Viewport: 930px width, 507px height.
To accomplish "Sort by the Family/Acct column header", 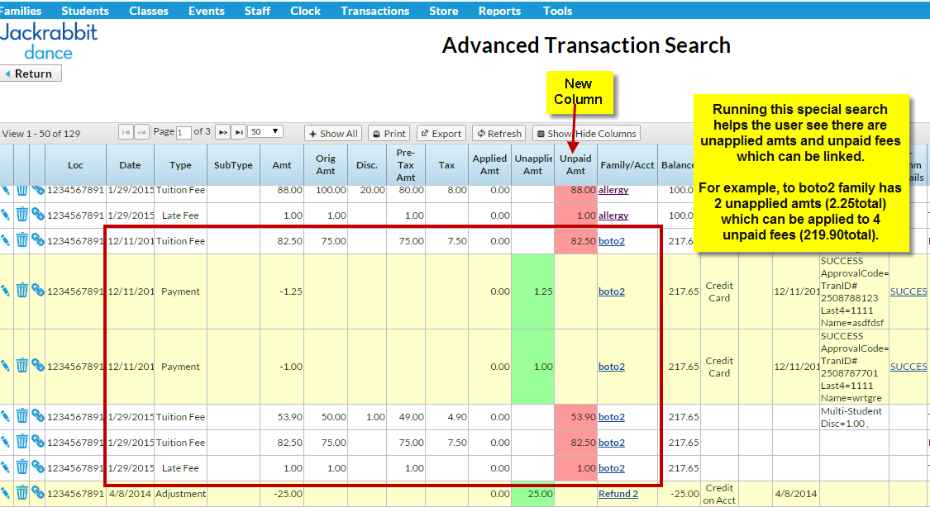I will 627,165.
